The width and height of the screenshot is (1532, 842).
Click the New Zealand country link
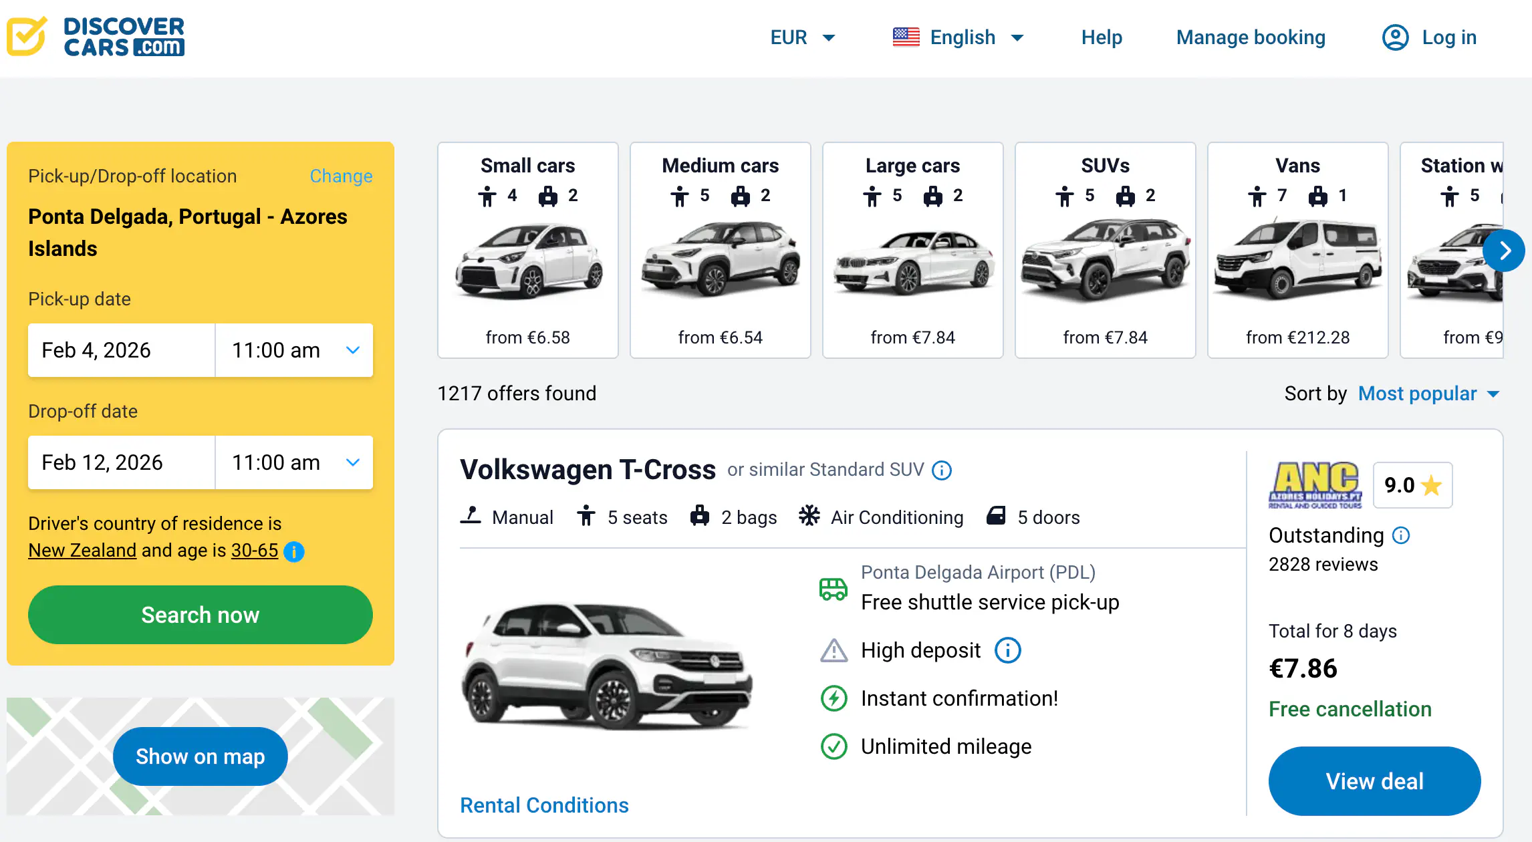pos(82,550)
